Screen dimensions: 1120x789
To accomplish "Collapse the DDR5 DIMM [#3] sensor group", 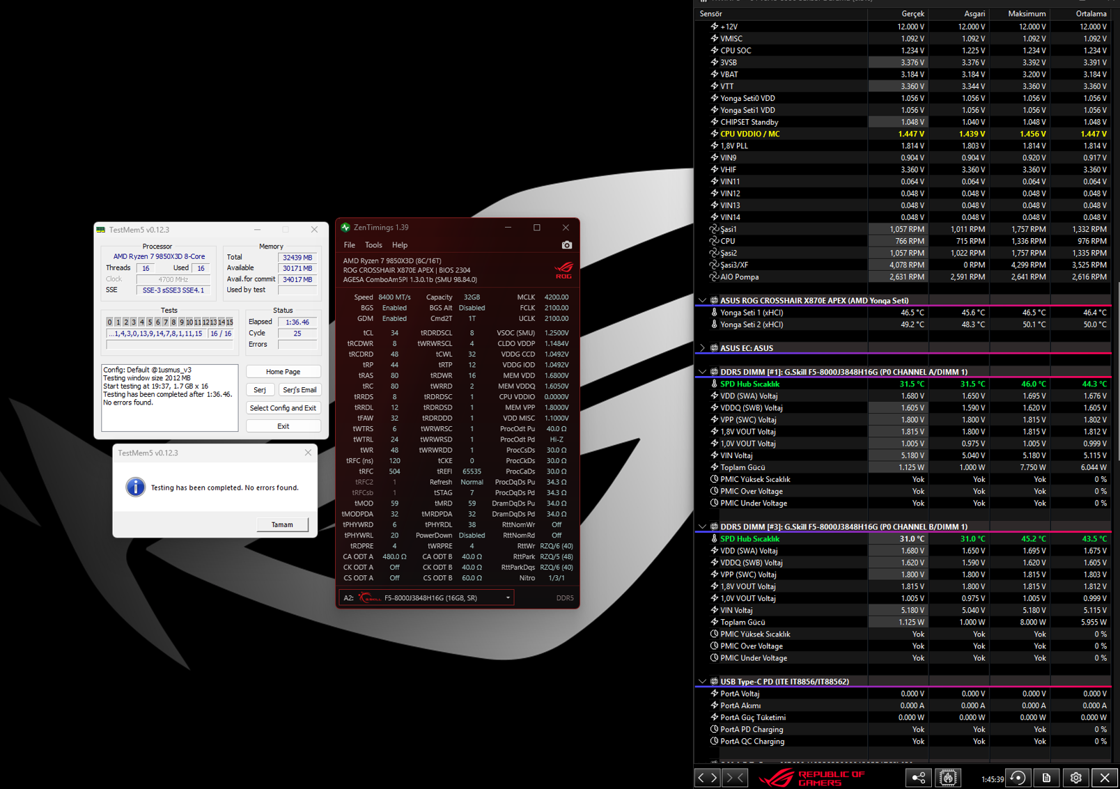I will pyautogui.click(x=702, y=526).
